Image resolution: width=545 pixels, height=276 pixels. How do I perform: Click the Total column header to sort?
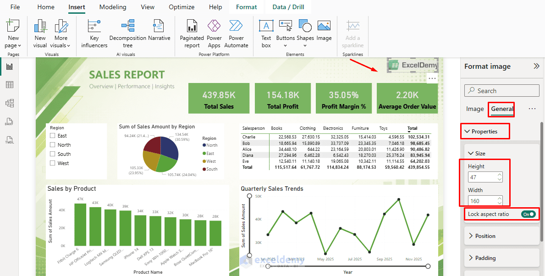tap(412, 128)
